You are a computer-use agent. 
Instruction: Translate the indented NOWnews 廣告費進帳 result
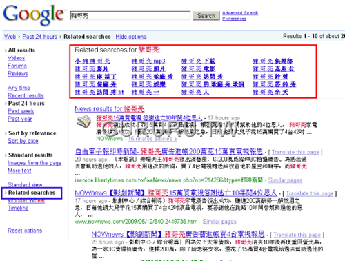point(297,235)
